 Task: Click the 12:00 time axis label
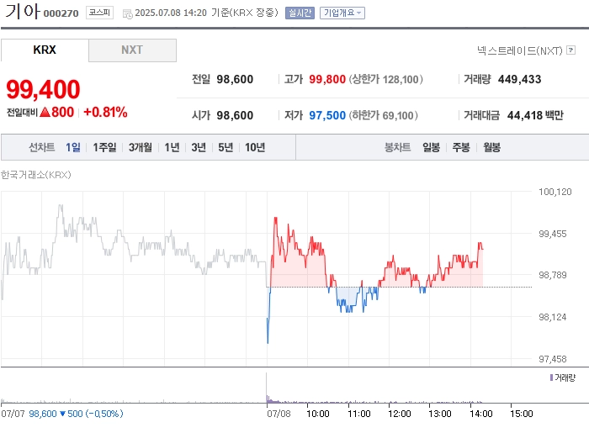(x=400, y=414)
